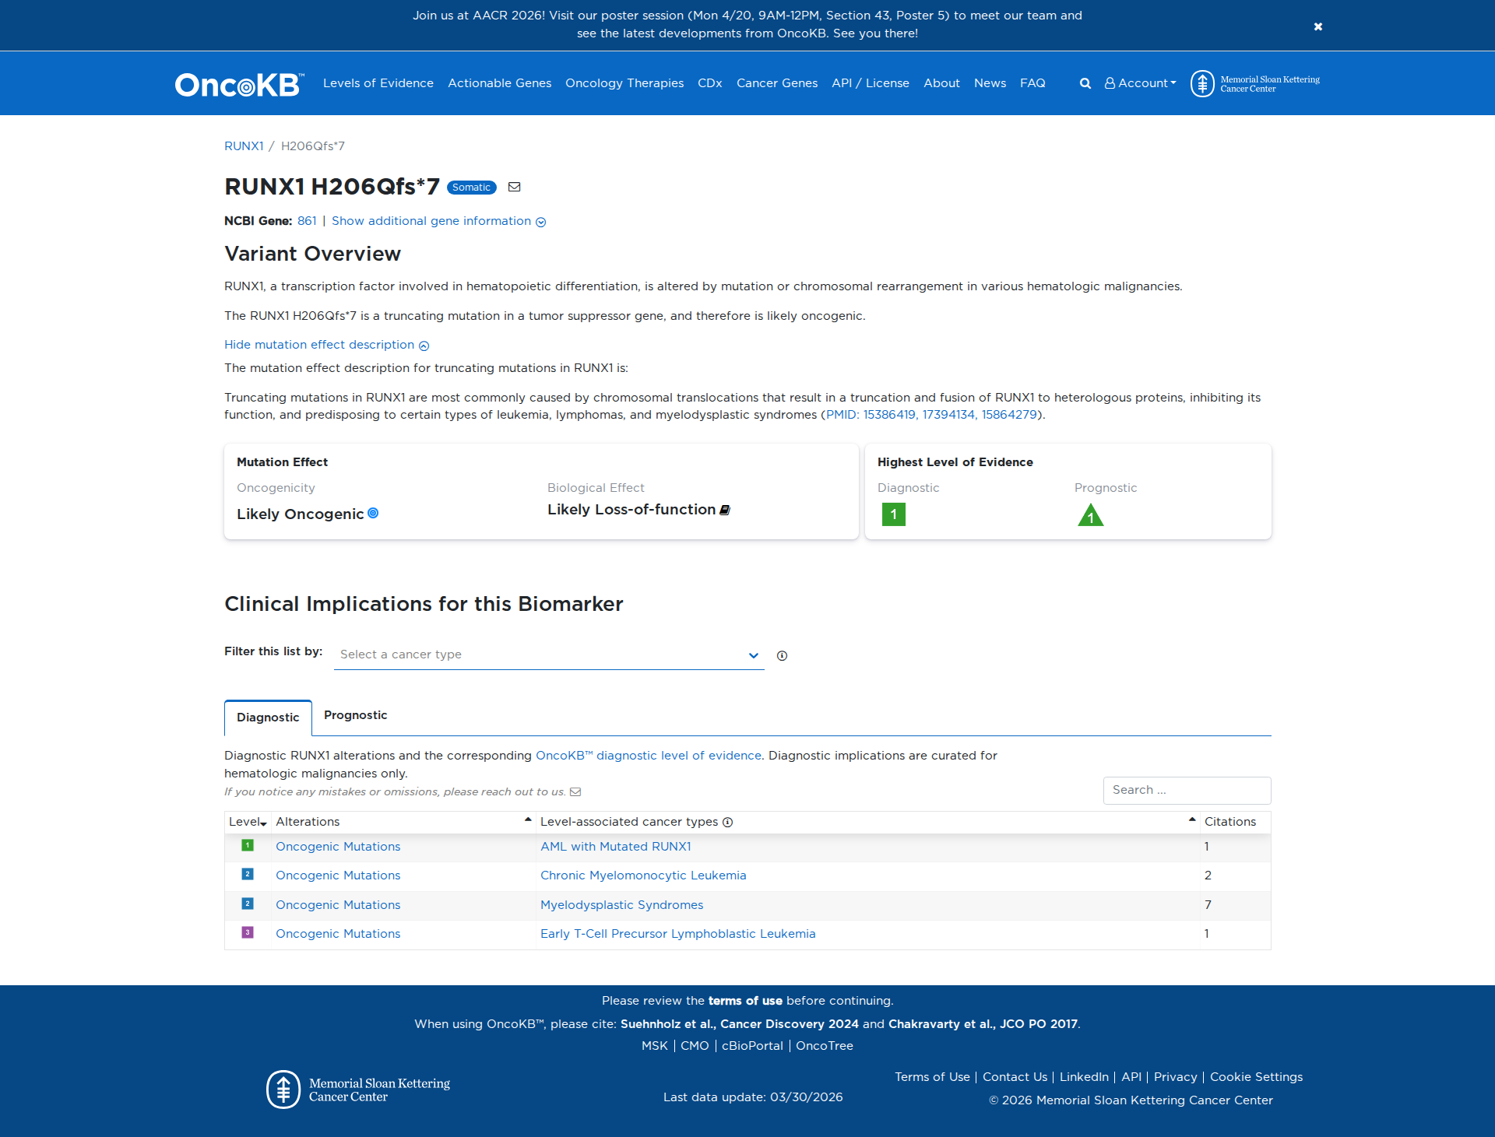Open the PMID 15386419, 17394134, 15864279 citation link

tap(931, 415)
